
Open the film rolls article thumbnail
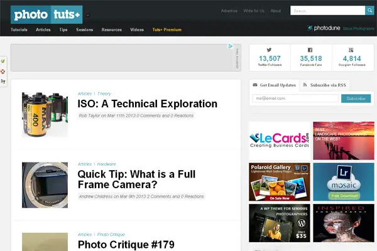(x=45, y=115)
